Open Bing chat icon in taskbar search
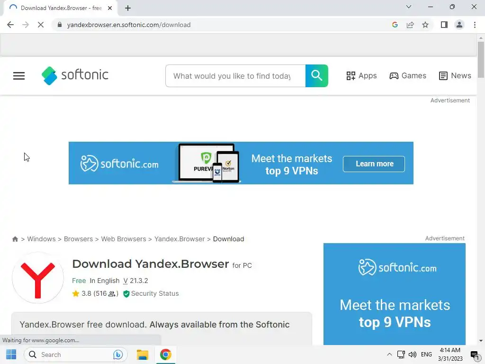 (x=118, y=355)
